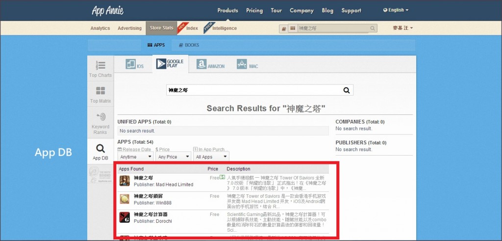
Task: Open the English language selector
Action: pyautogui.click(x=396, y=10)
